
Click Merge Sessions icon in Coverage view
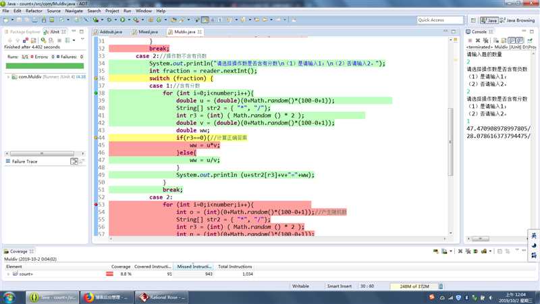(x=476, y=251)
